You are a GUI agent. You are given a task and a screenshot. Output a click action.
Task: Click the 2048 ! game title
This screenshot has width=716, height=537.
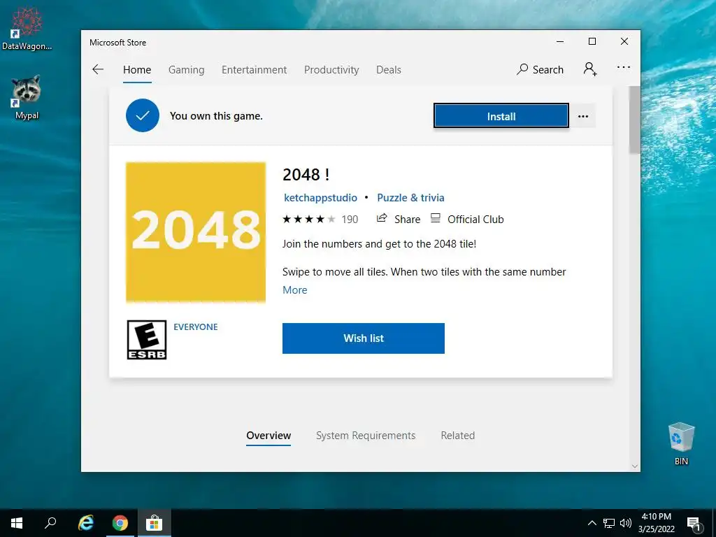click(x=306, y=174)
